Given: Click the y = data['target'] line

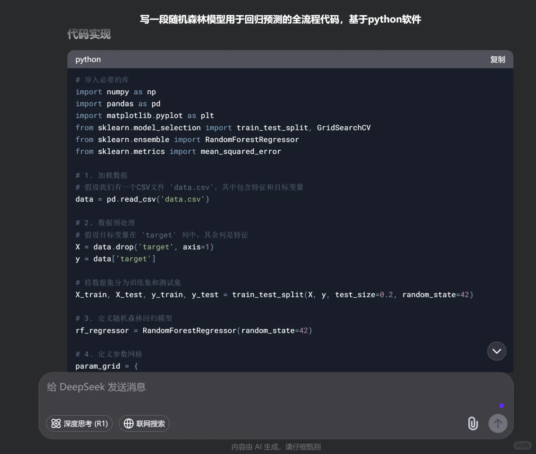Looking at the screenshot, I should click(x=116, y=259).
